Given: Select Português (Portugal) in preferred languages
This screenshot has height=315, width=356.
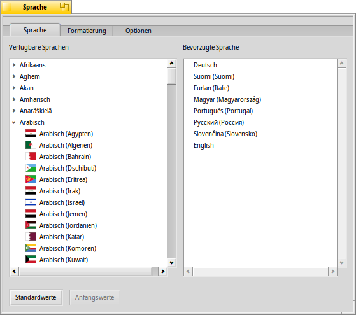Looking at the screenshot, I should point(223,111).
